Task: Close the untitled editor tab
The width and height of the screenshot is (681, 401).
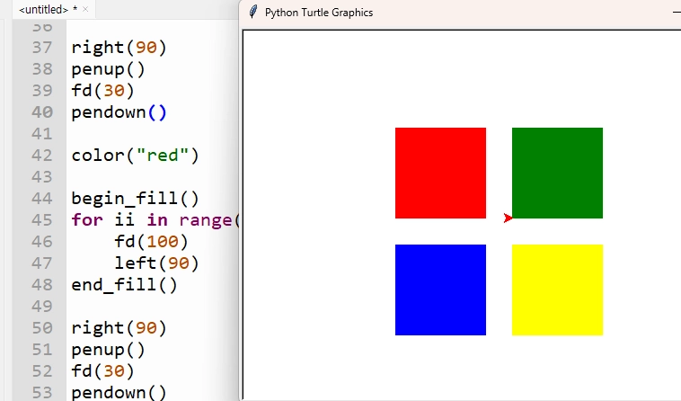Action: click(x=85, y=9)
